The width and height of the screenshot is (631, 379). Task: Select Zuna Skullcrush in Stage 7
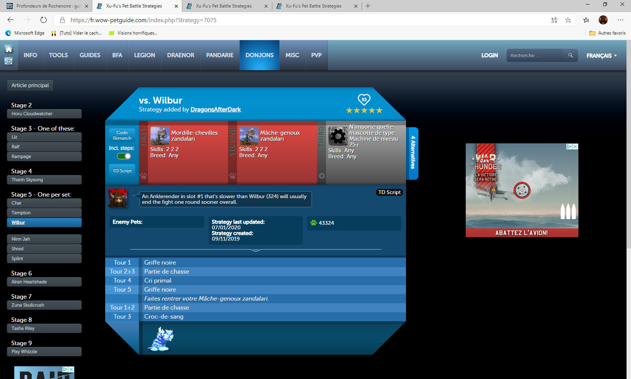[44, 305]
